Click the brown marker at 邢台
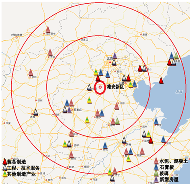191x185 pixels. pos(71,133)
